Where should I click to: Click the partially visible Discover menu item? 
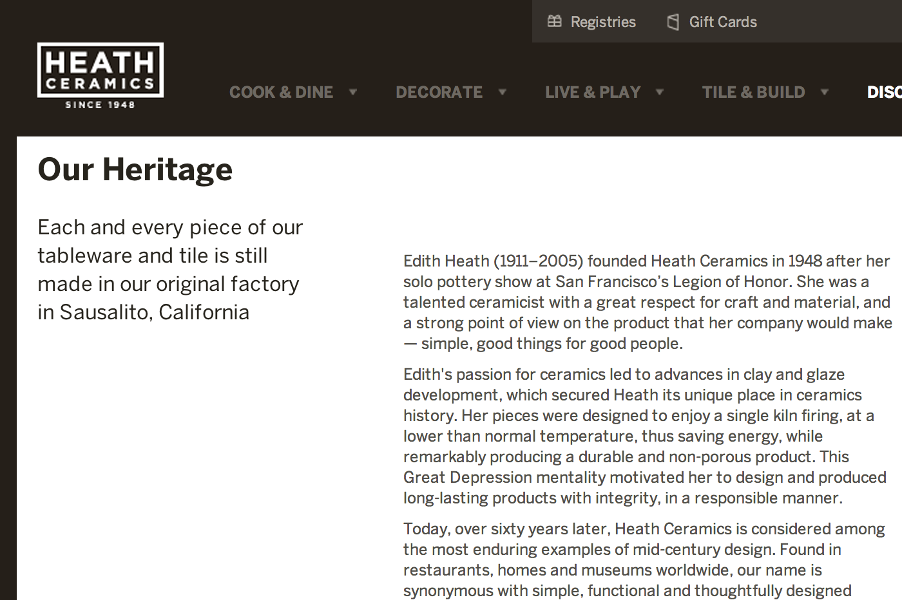click(x=884, y=92)
